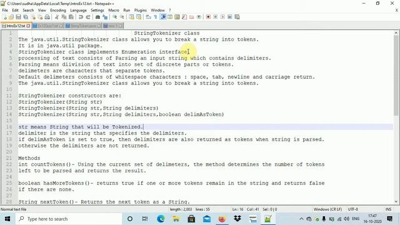Click in the 'Type here to search' box
Screen dimensions: 400x225
(x=69, y=219)
